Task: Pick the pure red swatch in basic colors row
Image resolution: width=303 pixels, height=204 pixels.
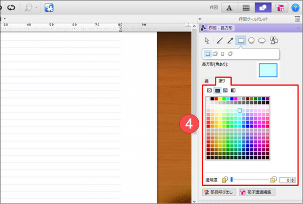Action: pos(216,99)
